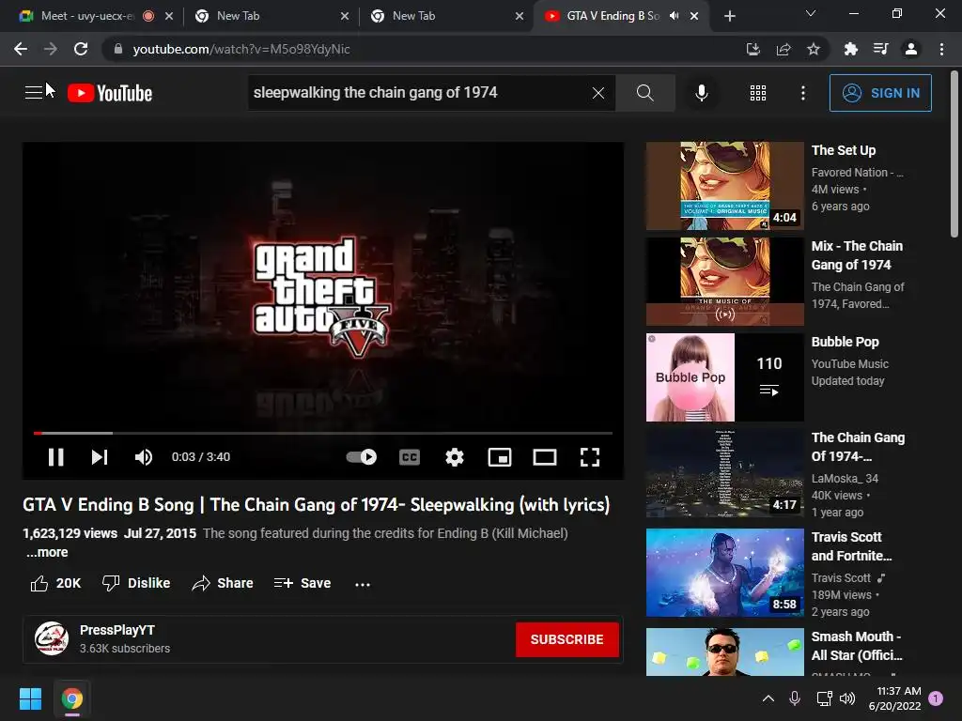This screenshot has width=962, height=721.
Task: Reload the page
Action: (81, 49)
